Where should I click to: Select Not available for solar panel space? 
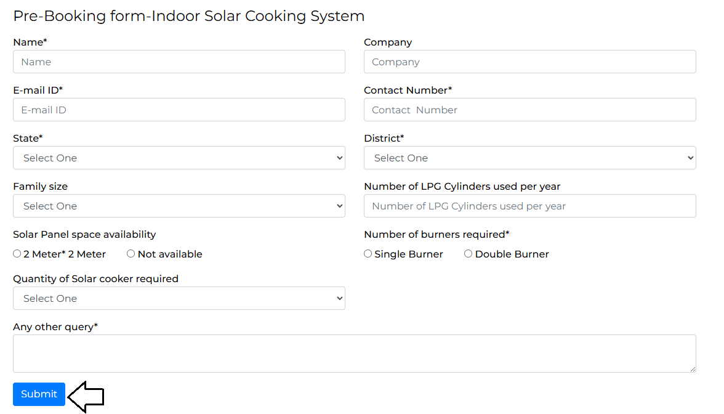tap(131, 253)
